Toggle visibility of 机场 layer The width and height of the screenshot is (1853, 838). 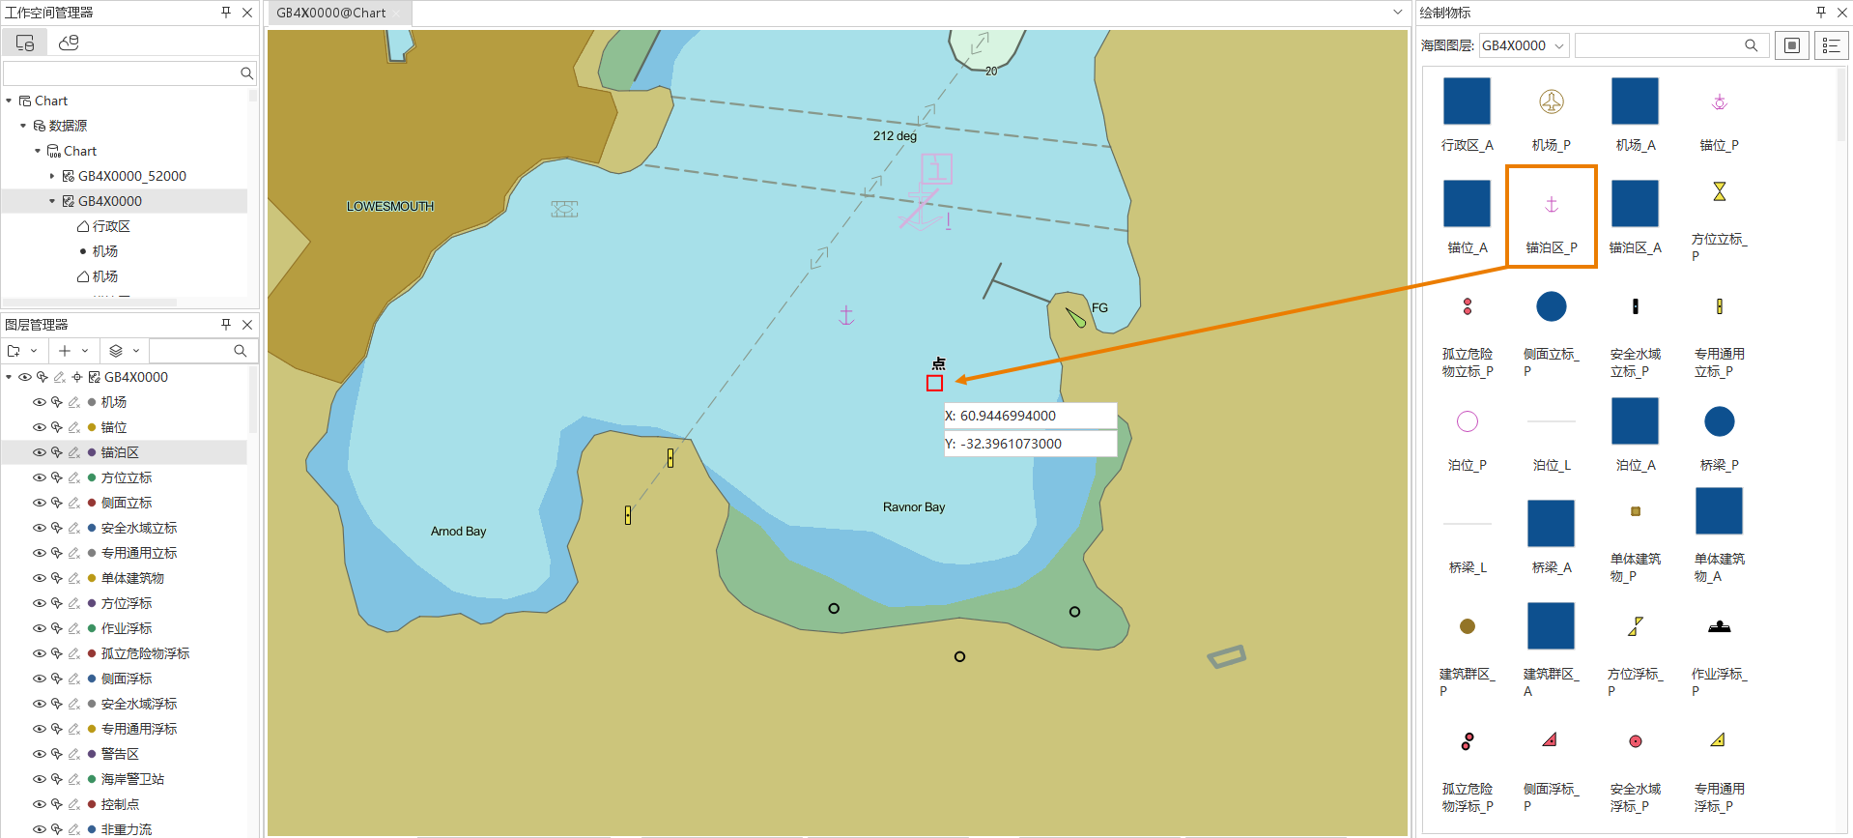(x=40, y=402)
